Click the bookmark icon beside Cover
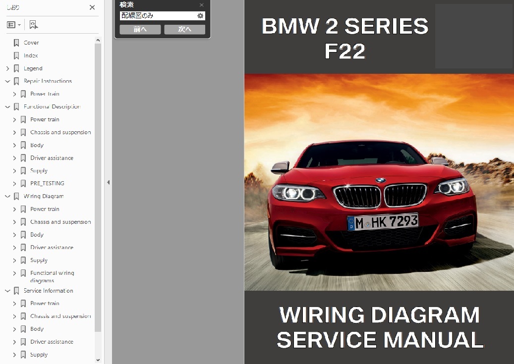This screenshot has height=364, width=514. (16, 43)
